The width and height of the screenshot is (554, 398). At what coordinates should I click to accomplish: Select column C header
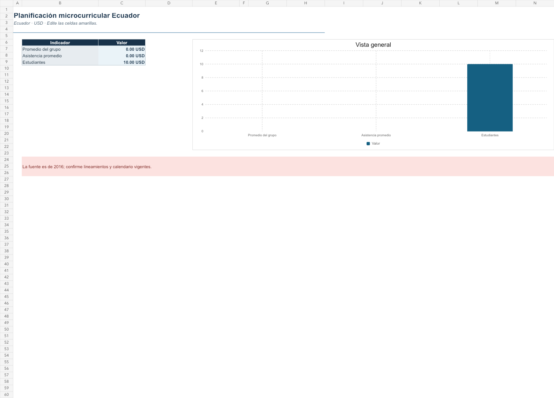[122, 3]
